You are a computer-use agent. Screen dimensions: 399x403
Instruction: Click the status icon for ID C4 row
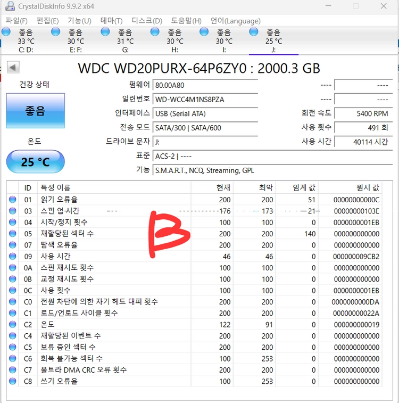coord(12,336)
